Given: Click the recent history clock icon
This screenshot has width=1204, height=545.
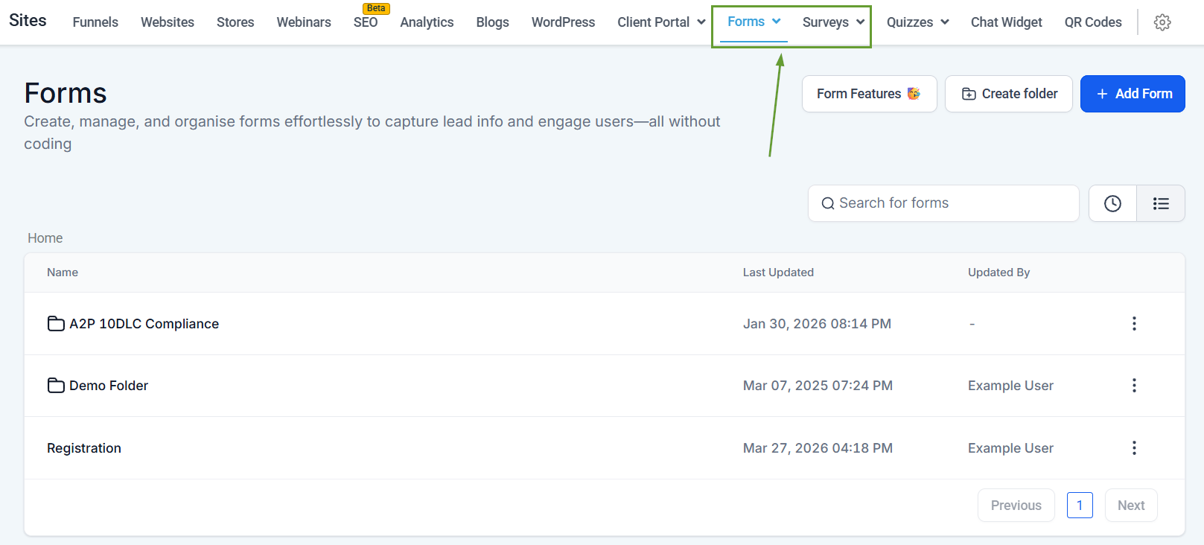Looking at the screenshot, I should pyautogui.click(x=1112, y=203).
